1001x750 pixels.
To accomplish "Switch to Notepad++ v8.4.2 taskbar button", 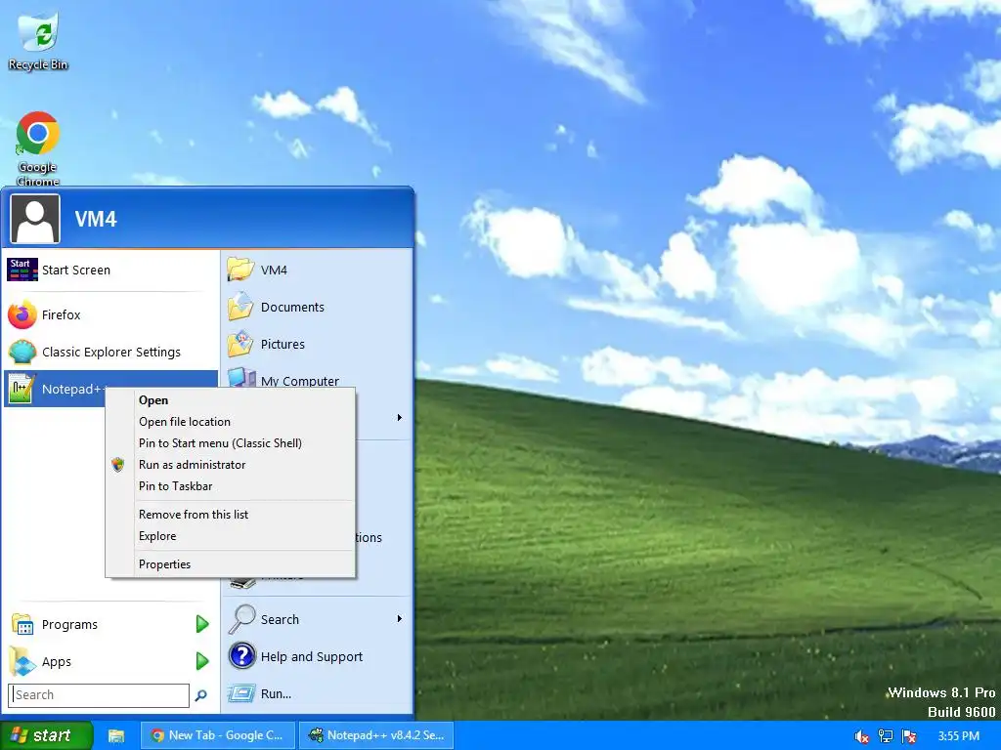I will (x=376, y=736).
